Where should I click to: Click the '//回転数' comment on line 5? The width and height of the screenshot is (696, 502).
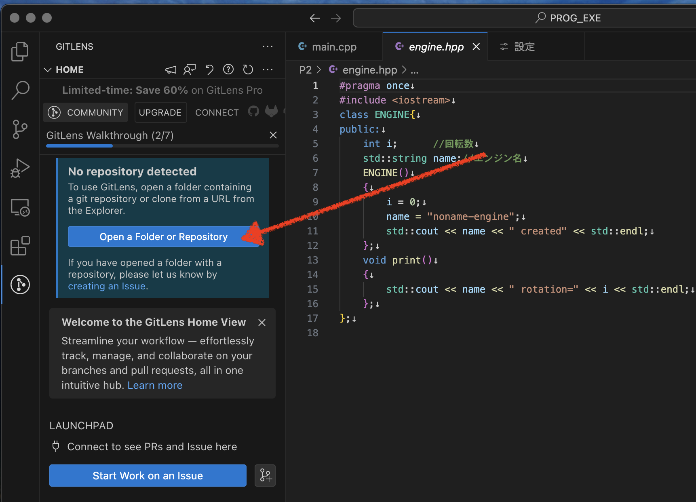click(453, 144)
